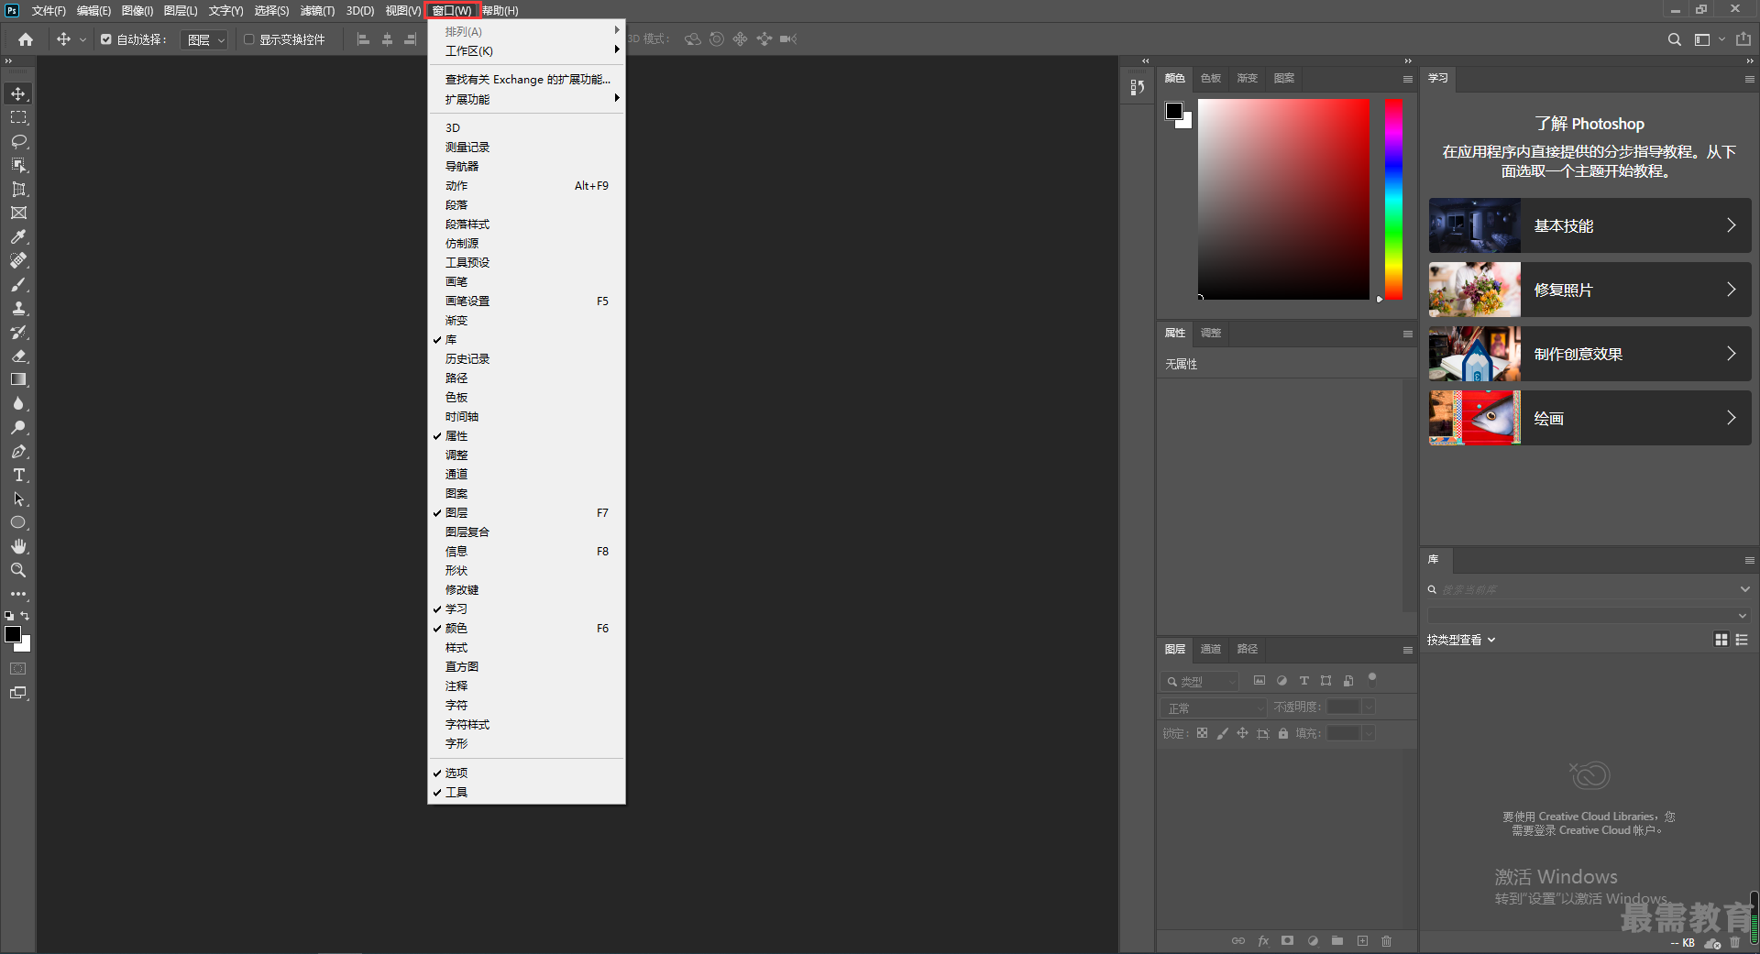Open the 图层 auto-select target dropdown

pos(203,39)
